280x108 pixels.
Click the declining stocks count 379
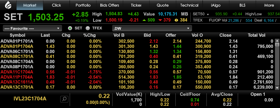167,20
